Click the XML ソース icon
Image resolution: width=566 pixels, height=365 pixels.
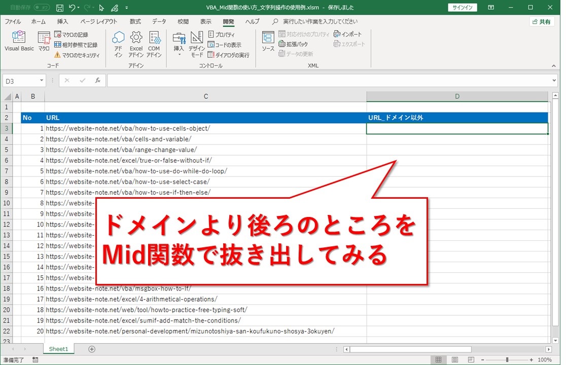tap(268, 42)
